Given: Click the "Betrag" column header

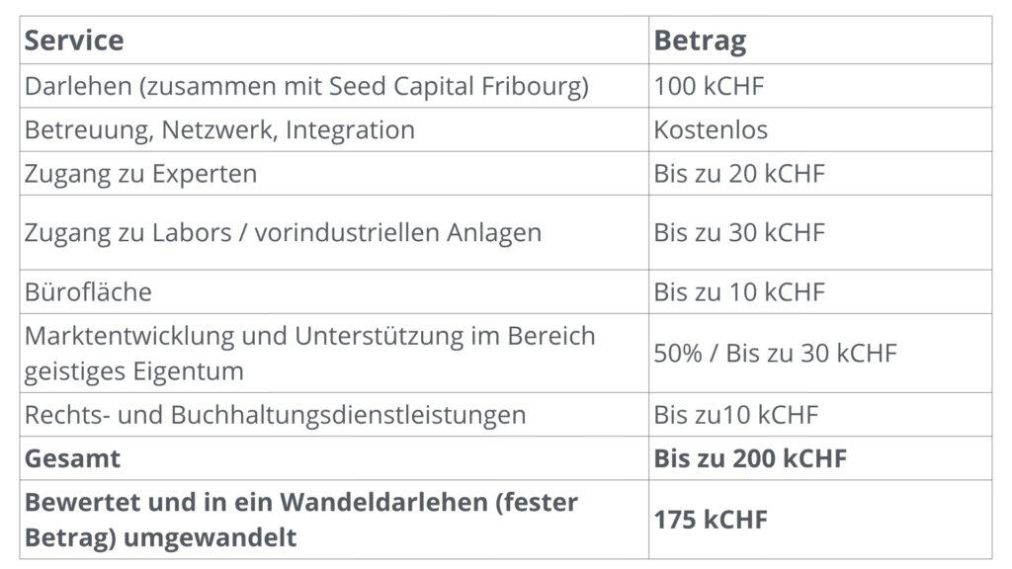Looking at the screenshot, I should coord(700,41).
